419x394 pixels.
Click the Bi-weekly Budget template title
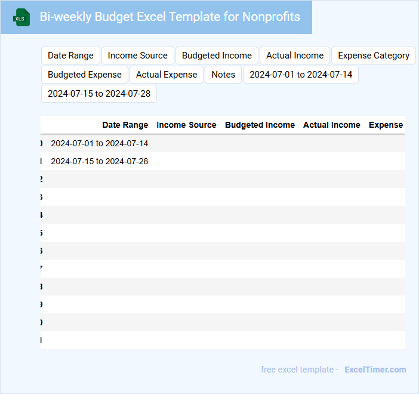coord(170,17)
